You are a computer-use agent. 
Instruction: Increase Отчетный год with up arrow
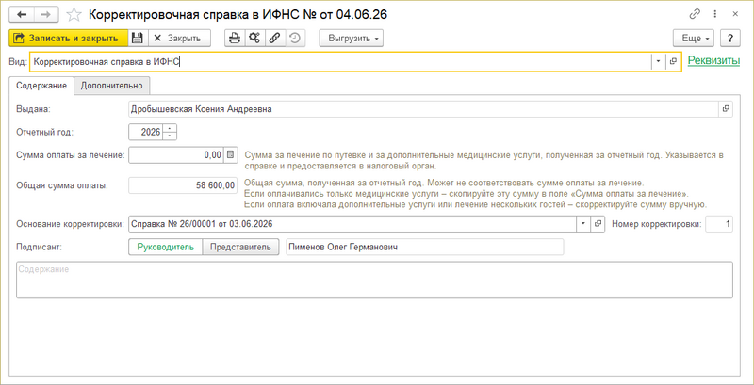tap(171, 129)
